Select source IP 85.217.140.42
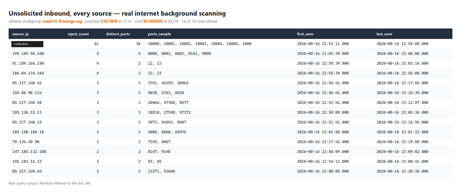Screen dimensions: 461x194 (x=27, y=83)
